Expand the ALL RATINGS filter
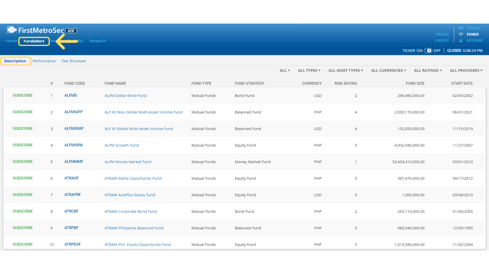The image size is (489, 275). coord(428,71)
